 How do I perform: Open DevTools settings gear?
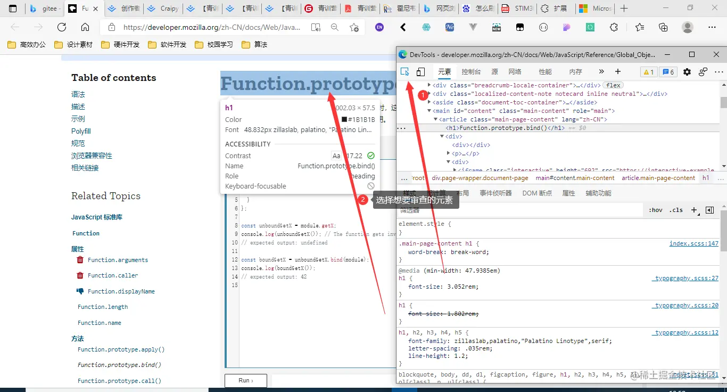pos(687,72)
